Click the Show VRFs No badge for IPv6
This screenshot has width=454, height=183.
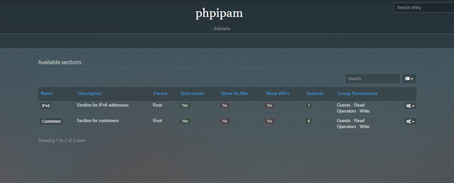pos(270,106)
